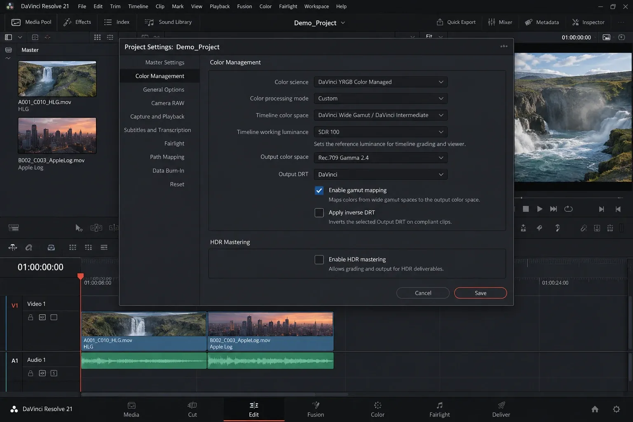Check Apply inverse DRT
This screenshot has height=422, width=633.
pyautogui.click(x=319, y=213)
